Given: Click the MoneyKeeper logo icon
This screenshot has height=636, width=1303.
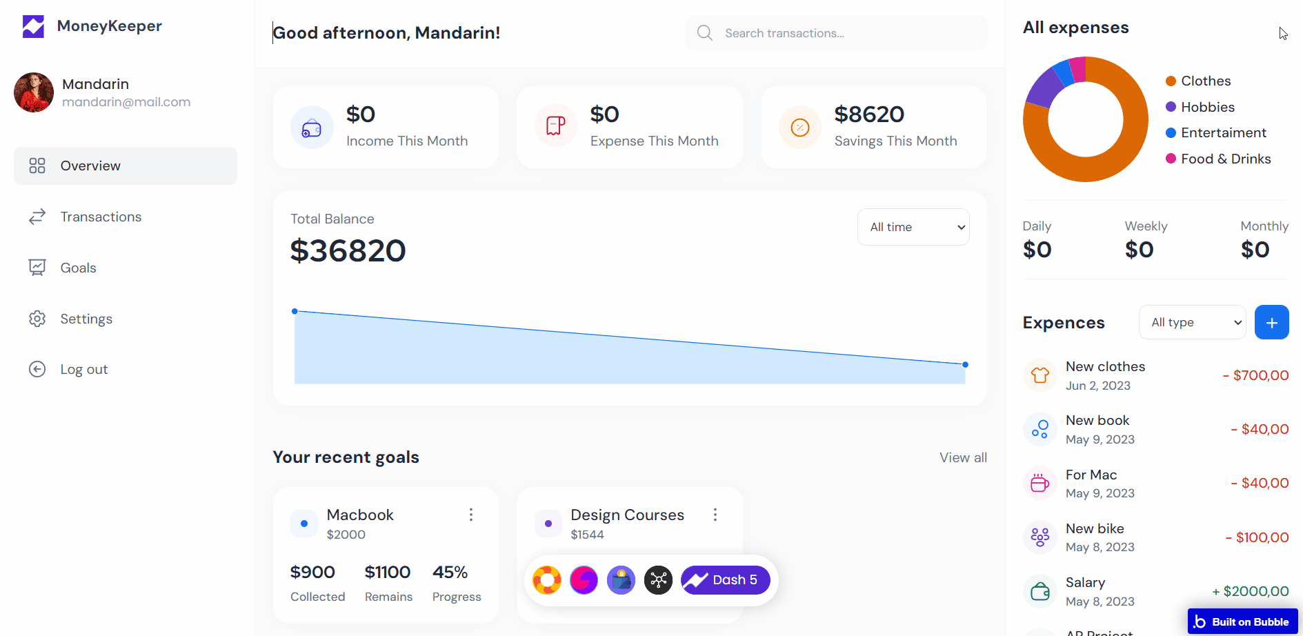Looking at the screenshot, I should pos(33,26).
